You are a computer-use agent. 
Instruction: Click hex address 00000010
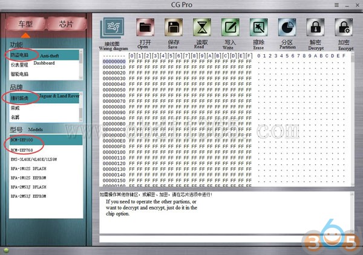click(114, 67)
